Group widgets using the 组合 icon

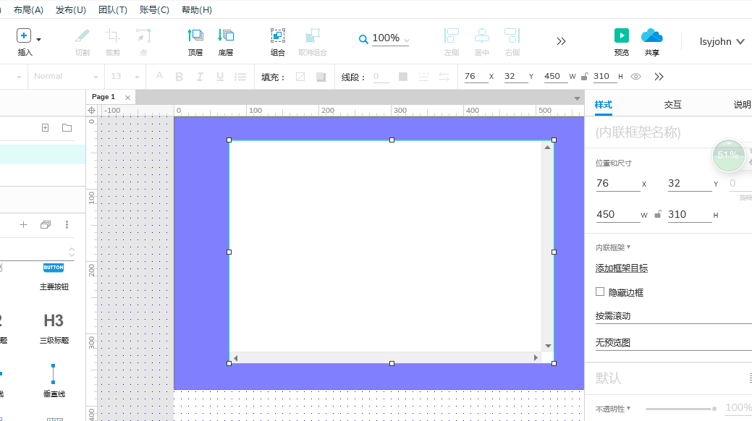point(278,35)
